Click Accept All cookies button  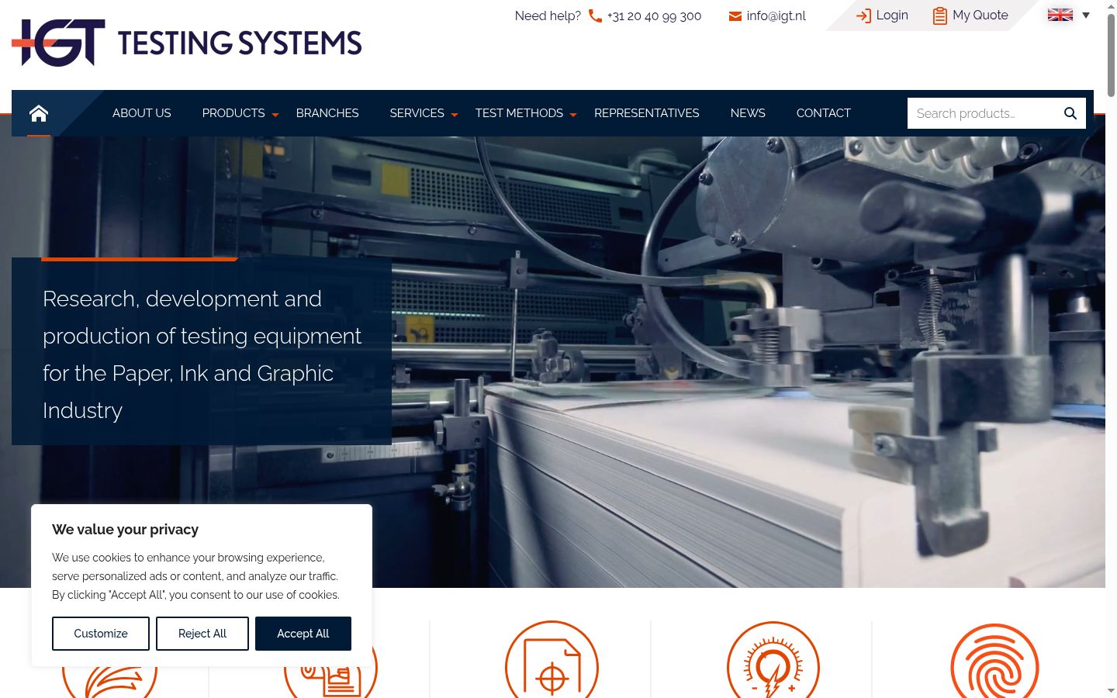click(x=303, y=634)
